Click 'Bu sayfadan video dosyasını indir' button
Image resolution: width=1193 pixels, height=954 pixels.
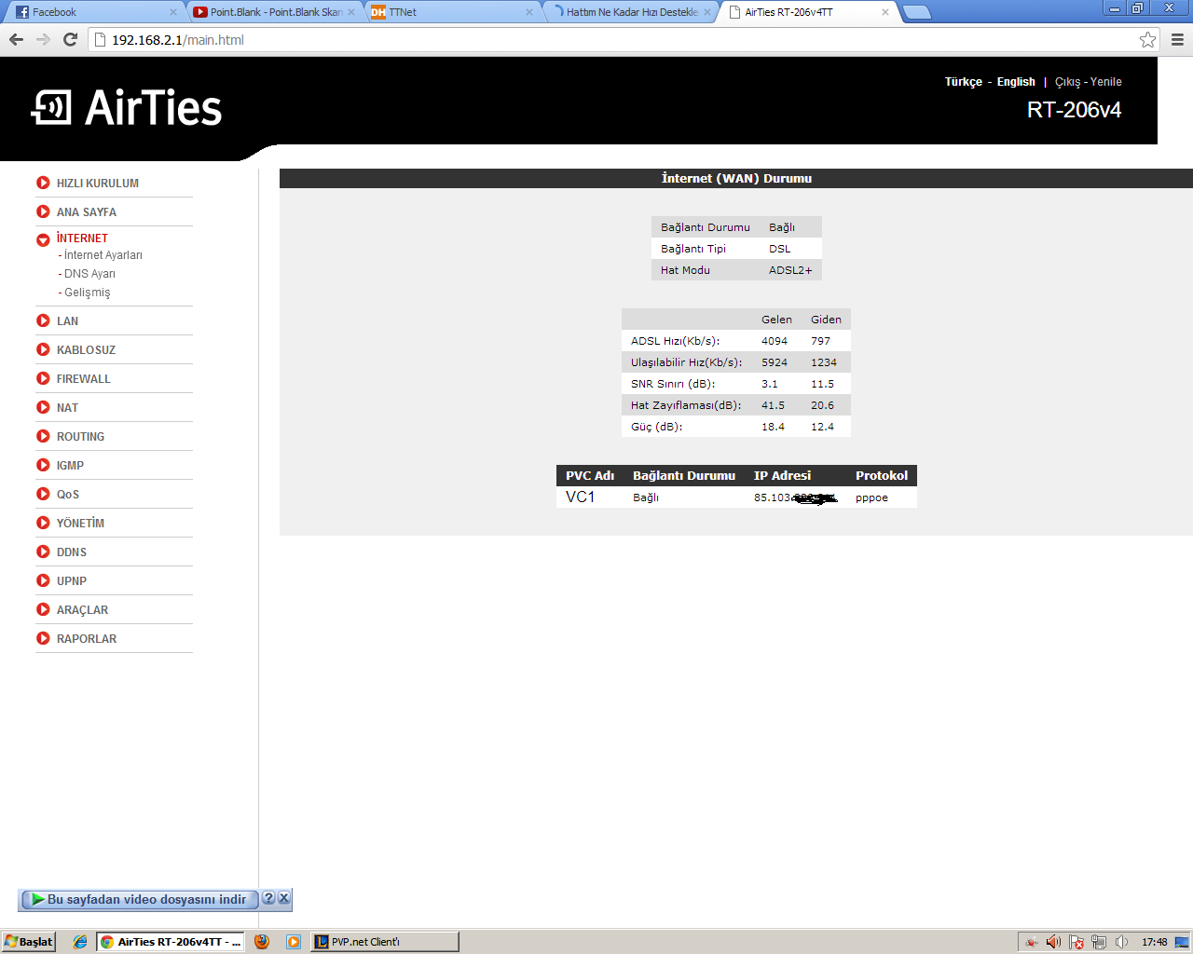point(139,900)
